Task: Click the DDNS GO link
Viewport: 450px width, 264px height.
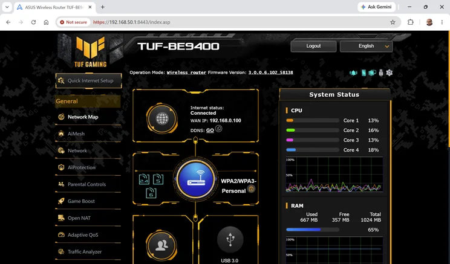Action: (x=210, y=130)
